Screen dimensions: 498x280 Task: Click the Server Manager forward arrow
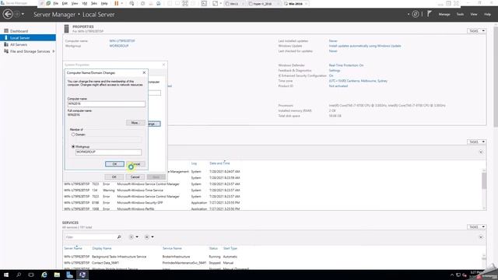[x=17, y=14]
